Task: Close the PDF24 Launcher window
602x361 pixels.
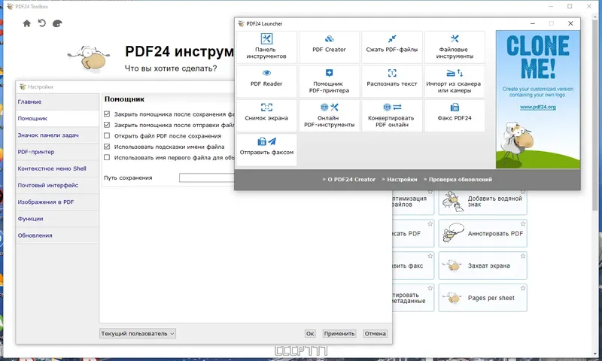Action: pyautogui.click(x=570, y=23)
